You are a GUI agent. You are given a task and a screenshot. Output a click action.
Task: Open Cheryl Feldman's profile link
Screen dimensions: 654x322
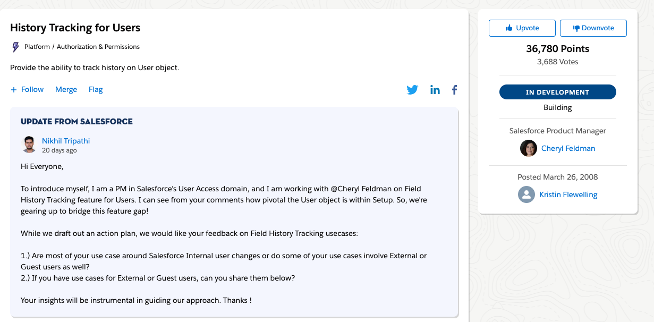pyautogui.click(x=568, y=148)
